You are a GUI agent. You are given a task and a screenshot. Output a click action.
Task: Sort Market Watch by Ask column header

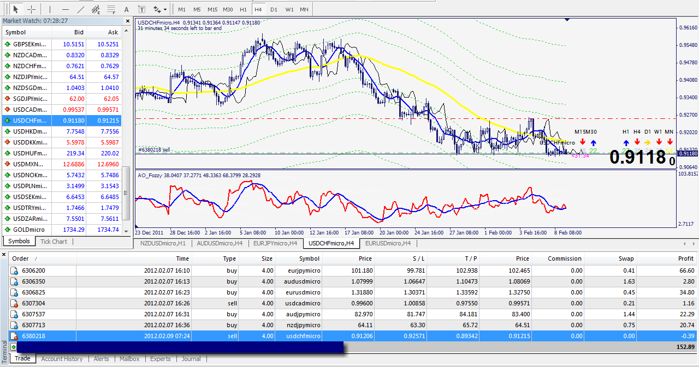(x=105, y=32)
